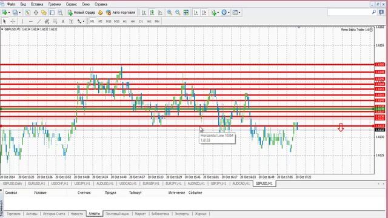Select the Trendline drawing tool
388x218 pixels.
(x=39, y=22)
